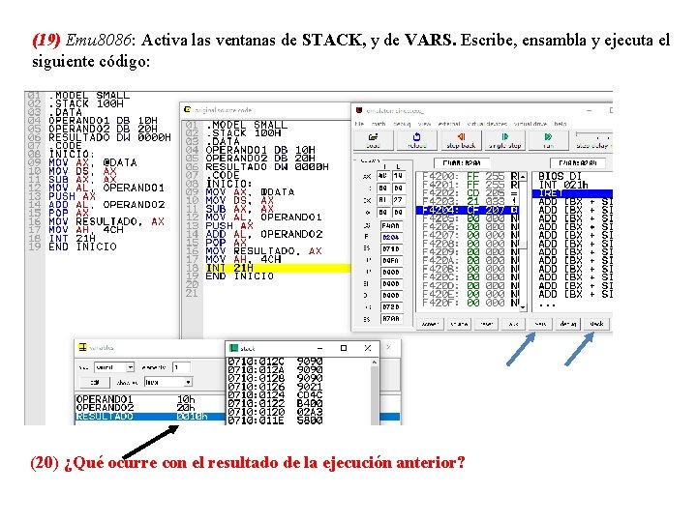Select variable OPERANDO2 row

(150, 408)
